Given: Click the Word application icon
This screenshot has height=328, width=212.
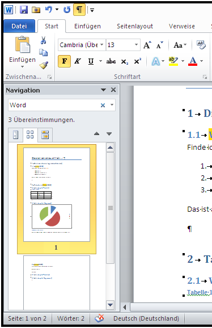Looking at the screenshot, I should pyautogui.click(x=9, y=10).
